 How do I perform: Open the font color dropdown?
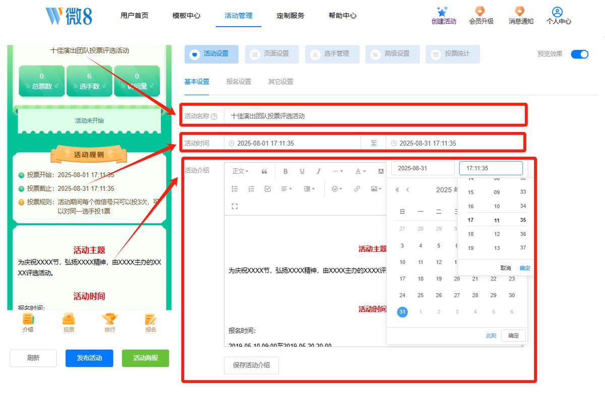point(360,171)
